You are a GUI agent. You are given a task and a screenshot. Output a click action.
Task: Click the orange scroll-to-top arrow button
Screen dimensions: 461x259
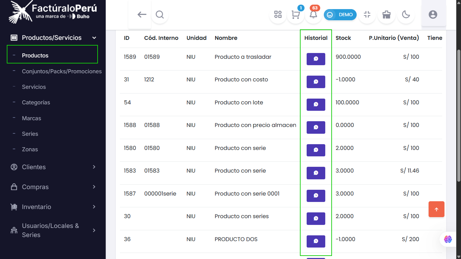coord(436,209)
